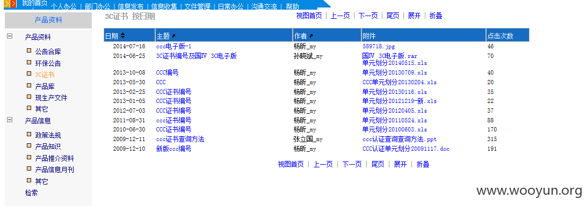Click the square icon before 产品推介资料
This screenshot has height=206, width=587.
pos(29,157)
